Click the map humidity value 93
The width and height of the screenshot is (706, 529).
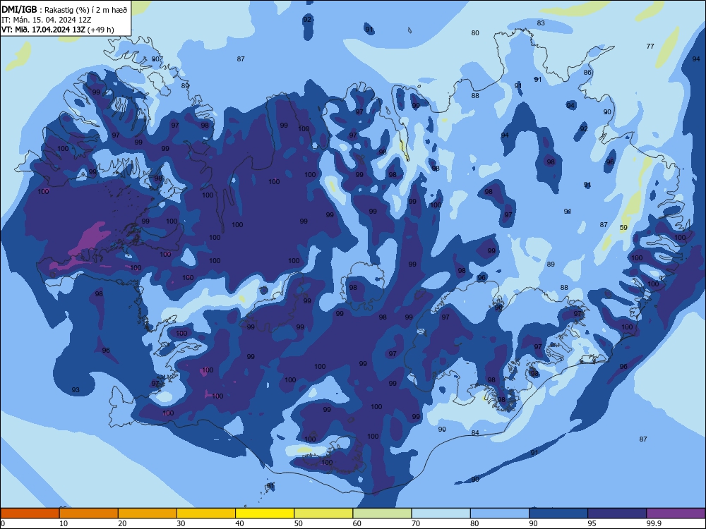[x=76, y=389]
